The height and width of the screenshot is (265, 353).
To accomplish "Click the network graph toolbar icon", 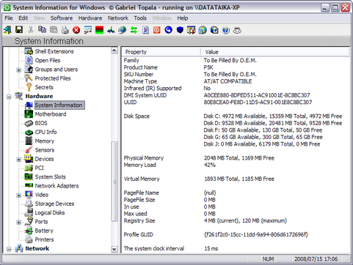I will pyautogui.click(x=111, y=30).
